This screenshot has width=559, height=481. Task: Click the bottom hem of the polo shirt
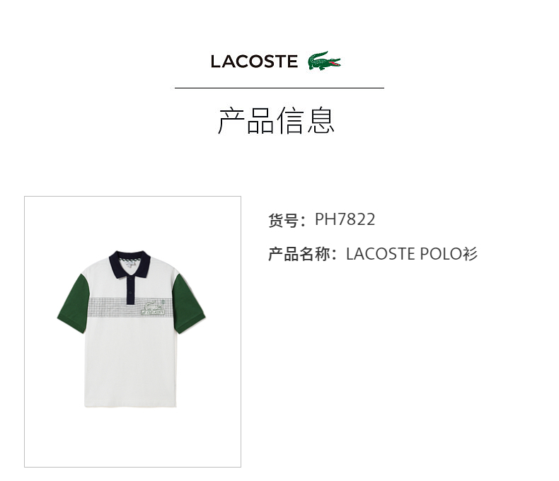(x=130, y=405)
